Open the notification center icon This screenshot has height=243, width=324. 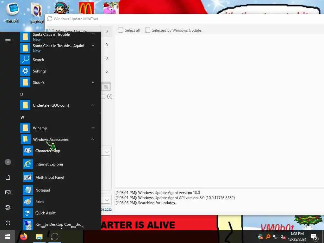[x=314, y=237]
